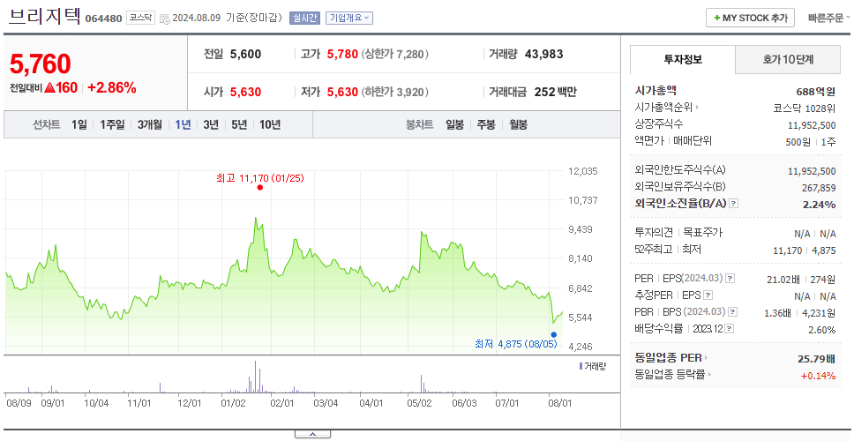
Task: Click the stock code 064480
Action: tap(103, 19)
